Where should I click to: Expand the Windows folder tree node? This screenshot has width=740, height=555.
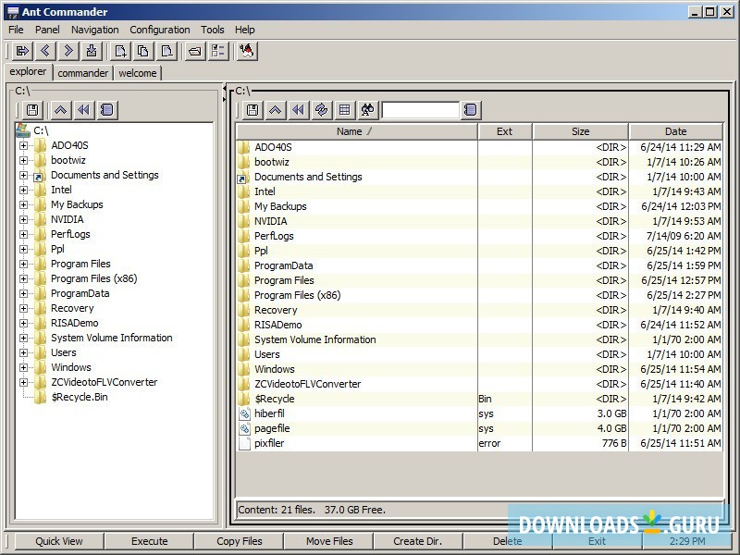[24, 367]
